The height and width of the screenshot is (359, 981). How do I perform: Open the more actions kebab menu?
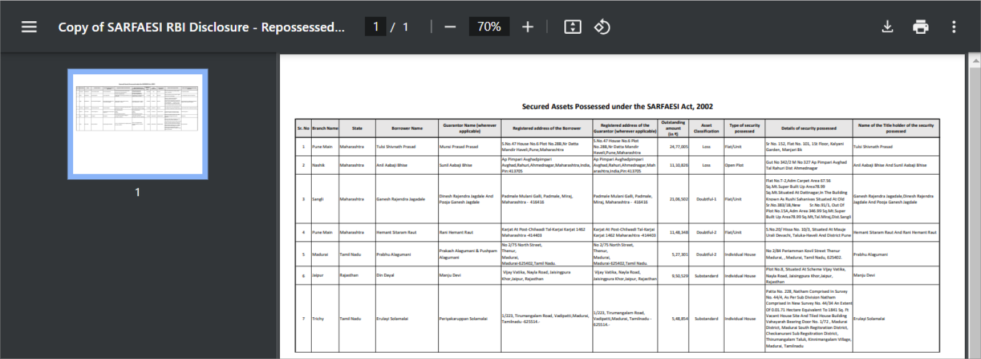[x=954, y=27]
